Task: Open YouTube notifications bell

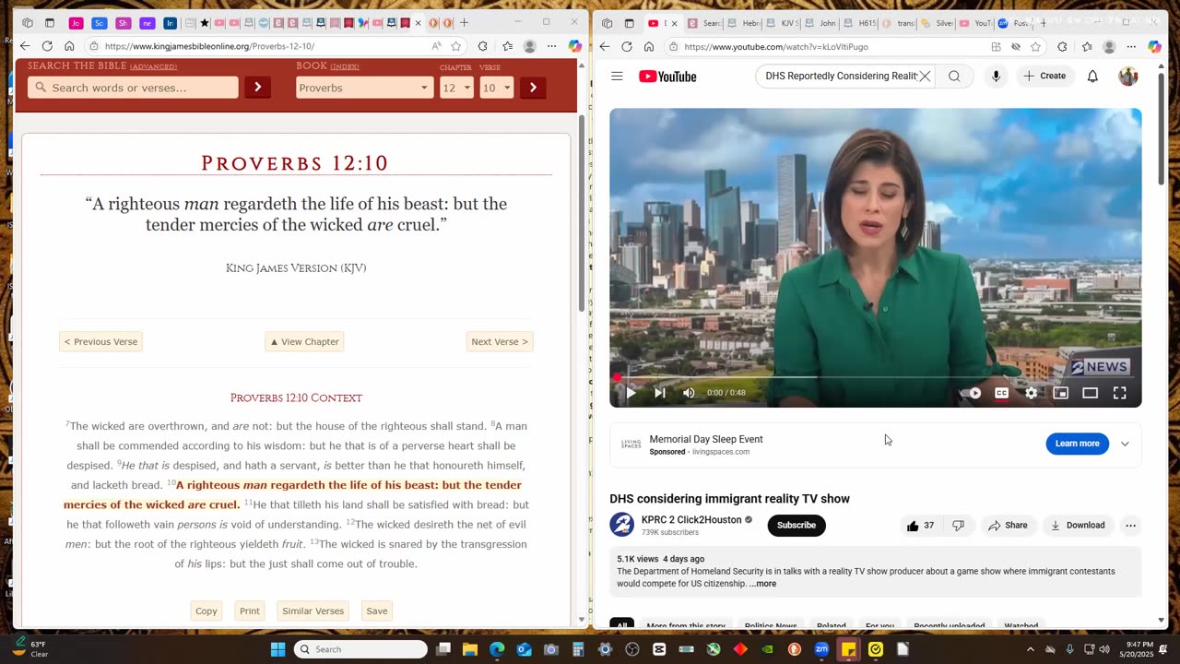Action: point(1092,77)
